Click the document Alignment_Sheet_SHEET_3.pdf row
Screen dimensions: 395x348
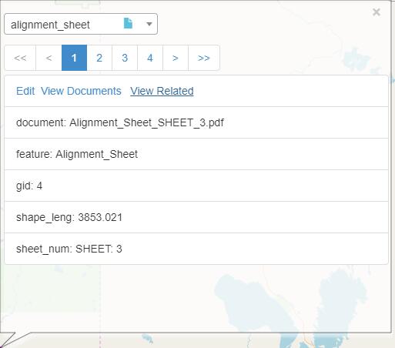tap(196, 122)
